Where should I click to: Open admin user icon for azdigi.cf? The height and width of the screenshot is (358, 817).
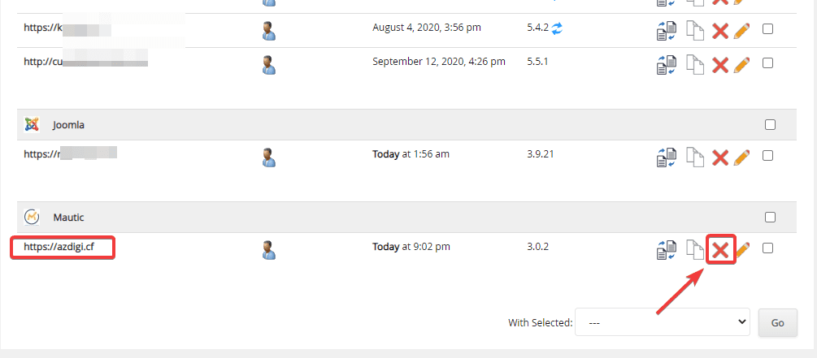point(270,249)
